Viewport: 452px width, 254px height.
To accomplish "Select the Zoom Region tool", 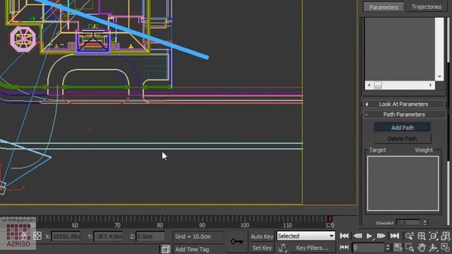I will (x=410, y=248).
